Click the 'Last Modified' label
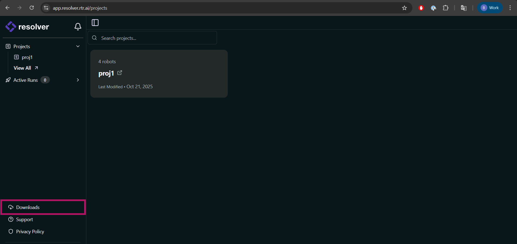Viewport: 517px width, 244px height. (111, 87)
